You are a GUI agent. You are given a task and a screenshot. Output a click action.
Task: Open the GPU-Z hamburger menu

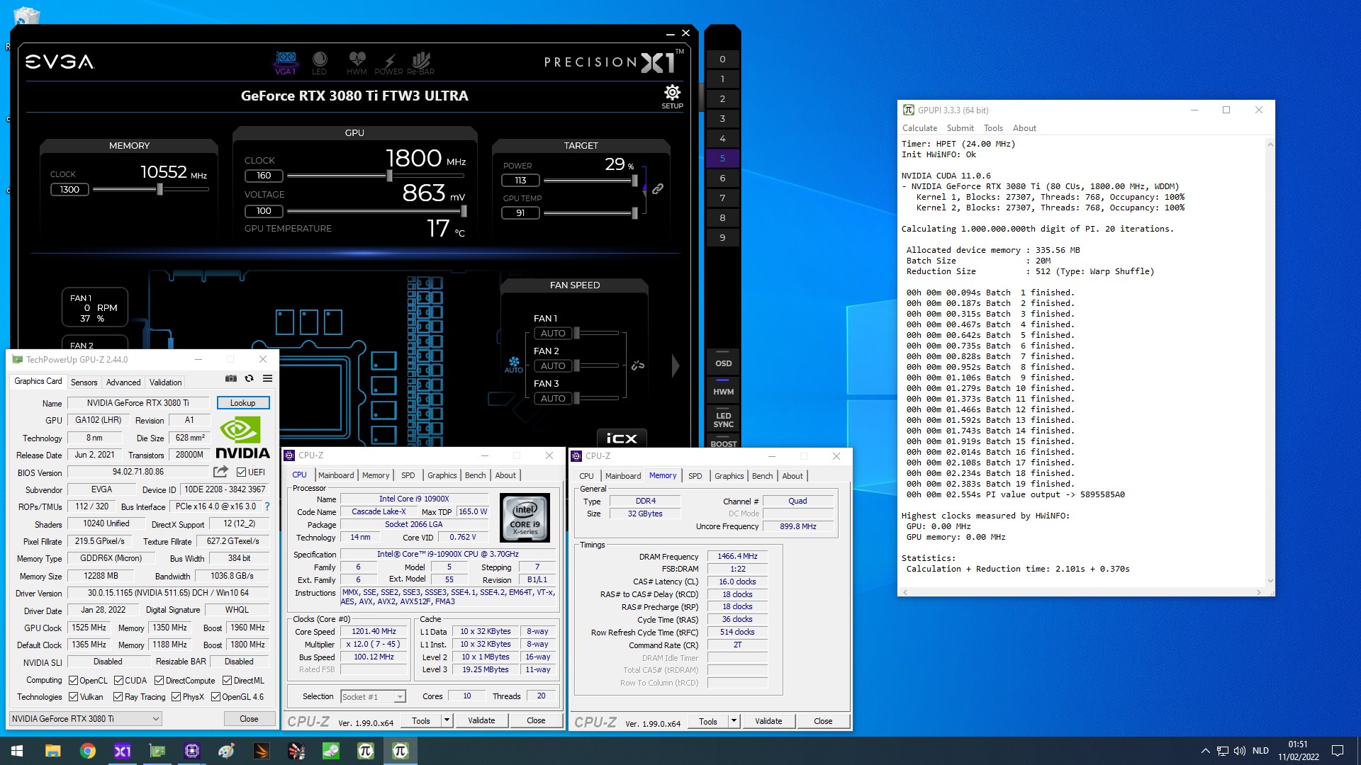pyautogui.click(x=267, y=379)
